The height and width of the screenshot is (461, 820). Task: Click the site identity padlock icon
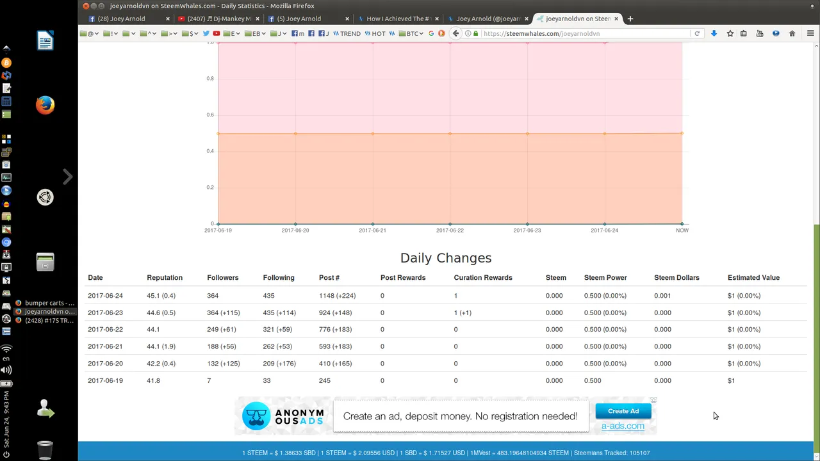[476, 33]
